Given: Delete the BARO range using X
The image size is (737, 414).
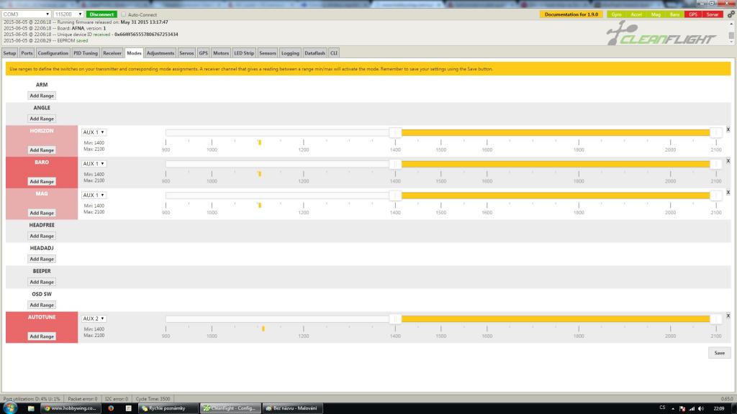Looking at the screenshot, I should (x=728, y=161).
